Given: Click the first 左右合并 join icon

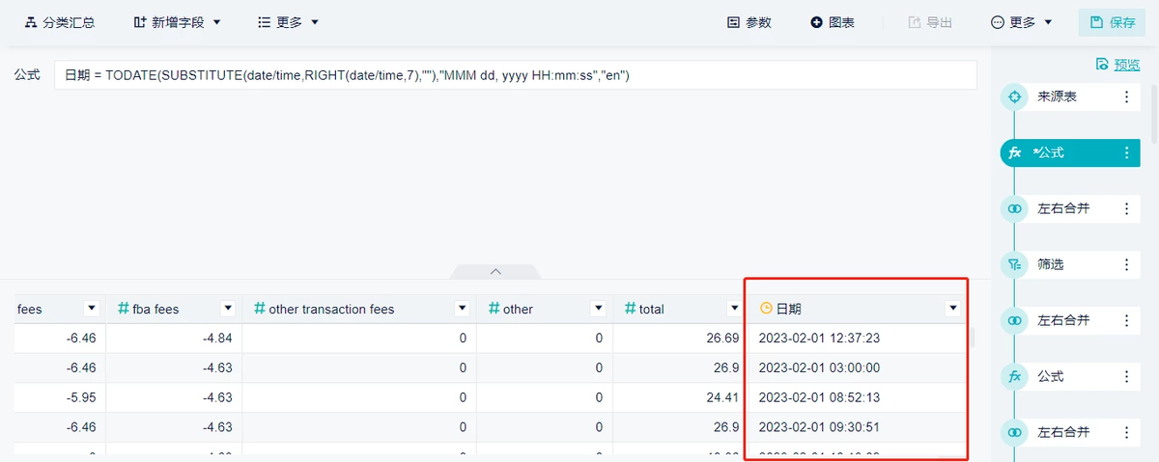Looking at the screenshot, I should point(1014,208).
